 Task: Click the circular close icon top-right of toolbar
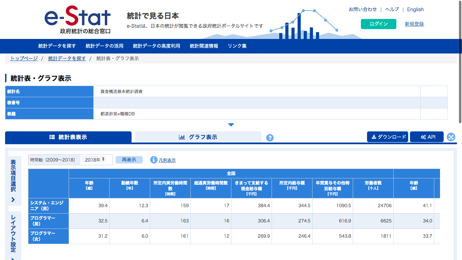click(451, 137)
